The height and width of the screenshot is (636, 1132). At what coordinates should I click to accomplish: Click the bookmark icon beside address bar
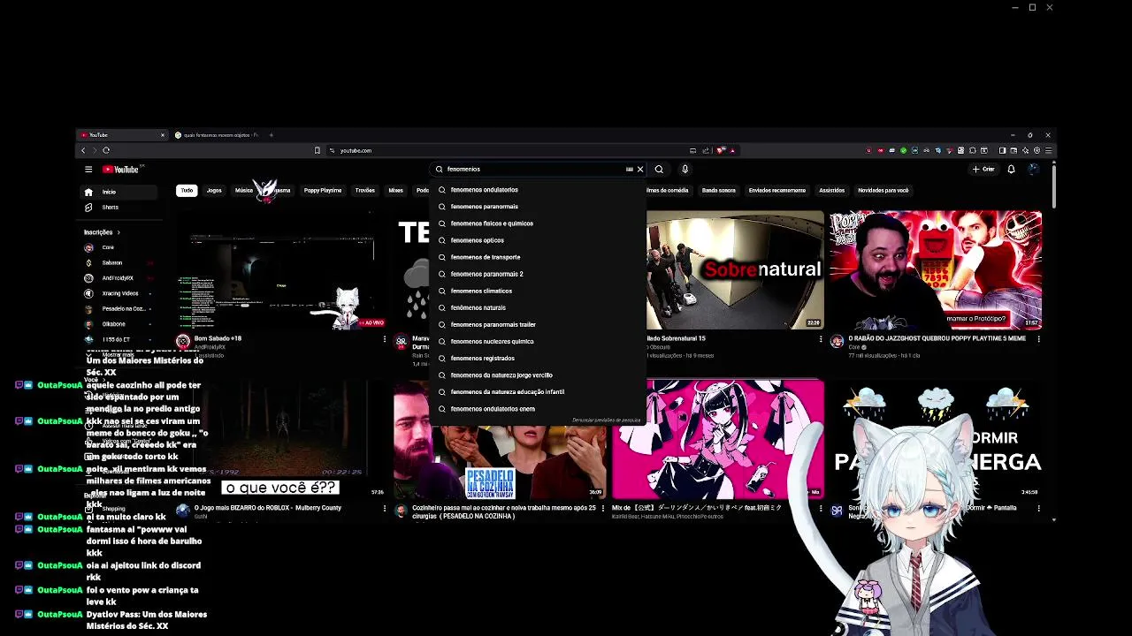tap(317, 150)
